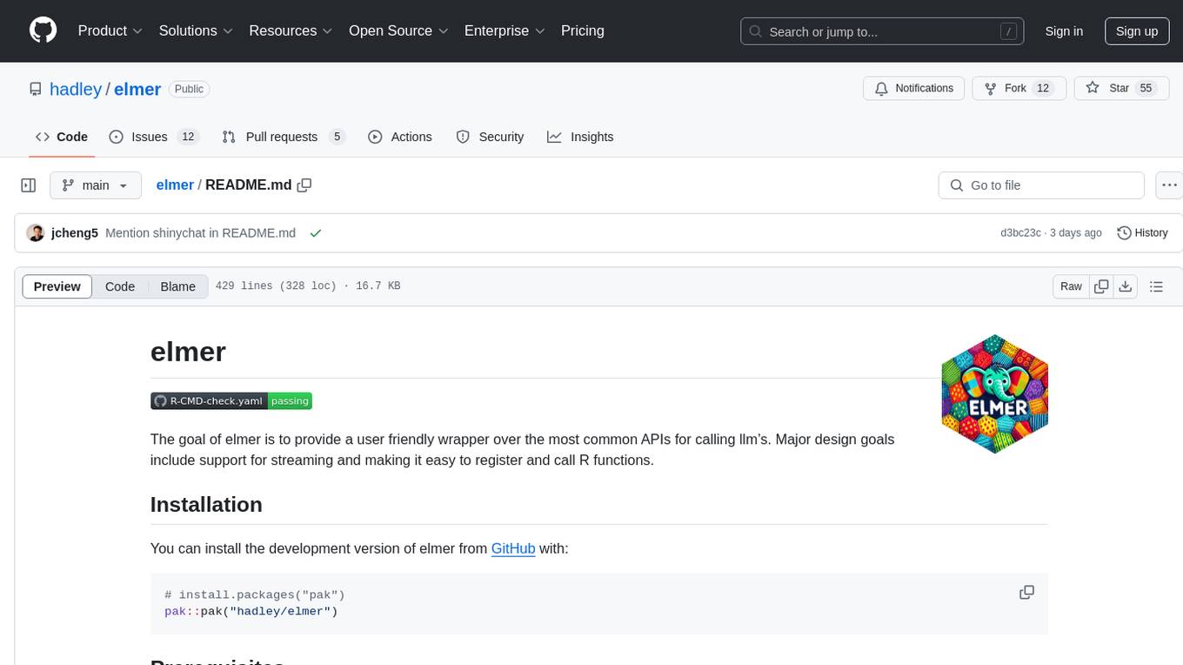Click the Sign up button
This screenshot has width=1183, height=665.
point(1137,31)
